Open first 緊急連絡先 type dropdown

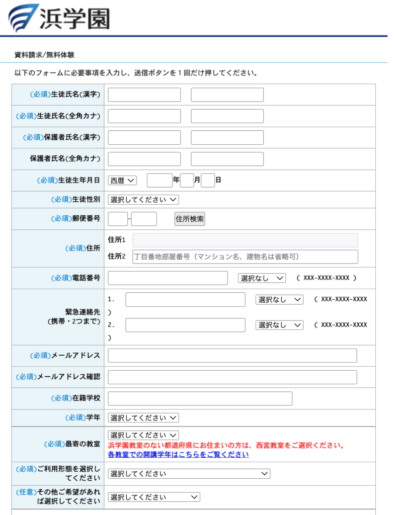pos(279,300)
